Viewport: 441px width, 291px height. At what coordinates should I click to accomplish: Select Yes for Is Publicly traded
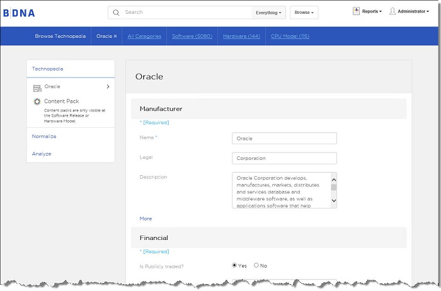[x=234, y=265]
